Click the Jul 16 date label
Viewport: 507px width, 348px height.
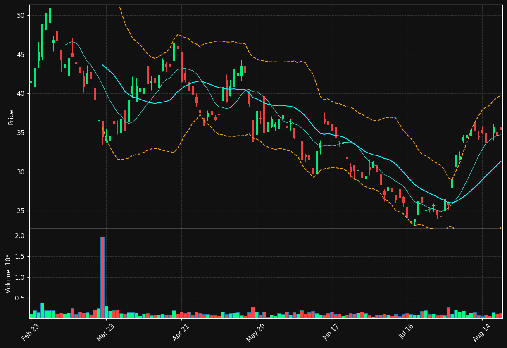pyautogui.click(x=407, y=332)
